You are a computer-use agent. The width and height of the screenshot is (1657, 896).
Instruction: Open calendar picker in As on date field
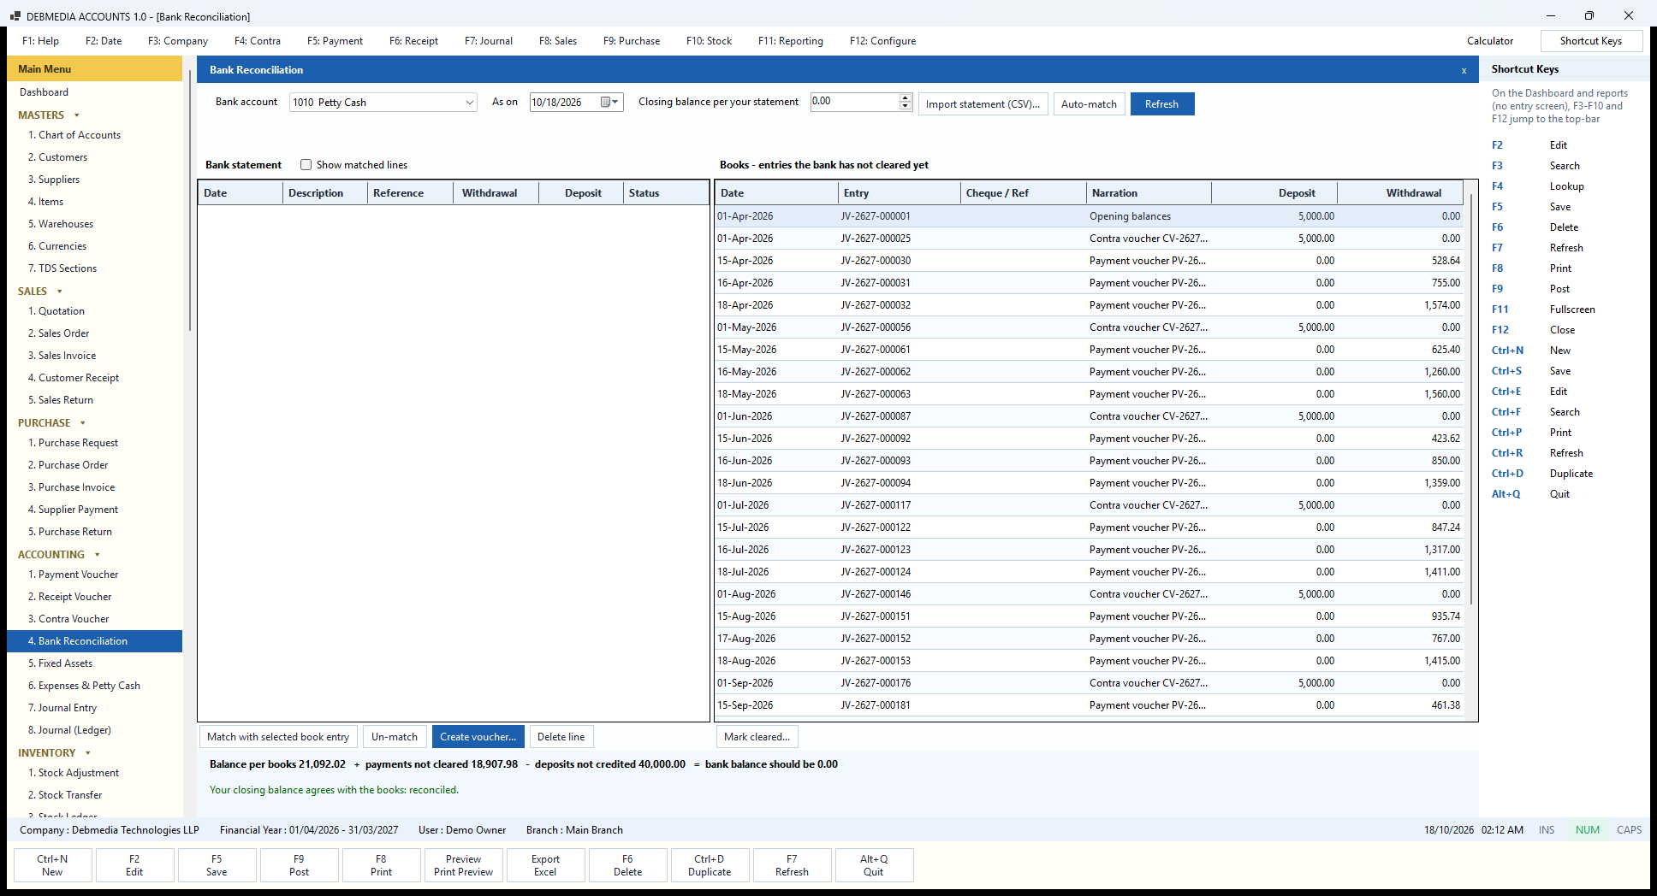pyautogui.click(x=609, y=103)
